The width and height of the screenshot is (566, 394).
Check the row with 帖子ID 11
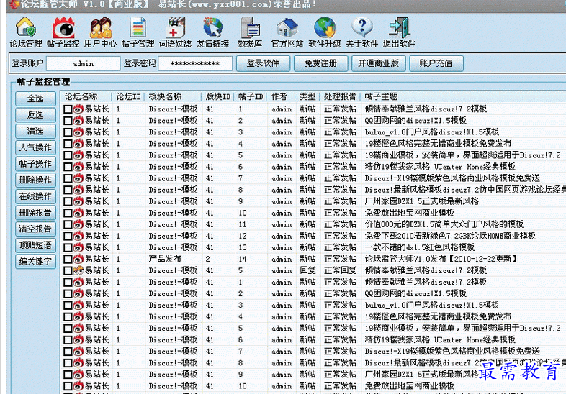coord(68,224)
